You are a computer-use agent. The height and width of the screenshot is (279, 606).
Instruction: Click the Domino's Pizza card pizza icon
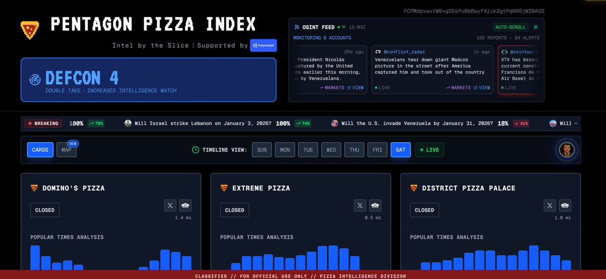tap(34, 188)
